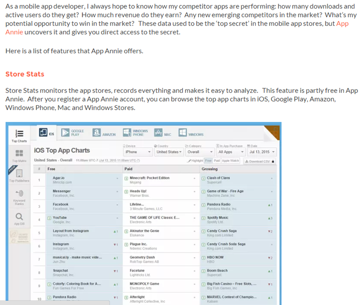Click the in-app purchase icon beside Minecraft
363x305 pixels.
tap(126, 178)
